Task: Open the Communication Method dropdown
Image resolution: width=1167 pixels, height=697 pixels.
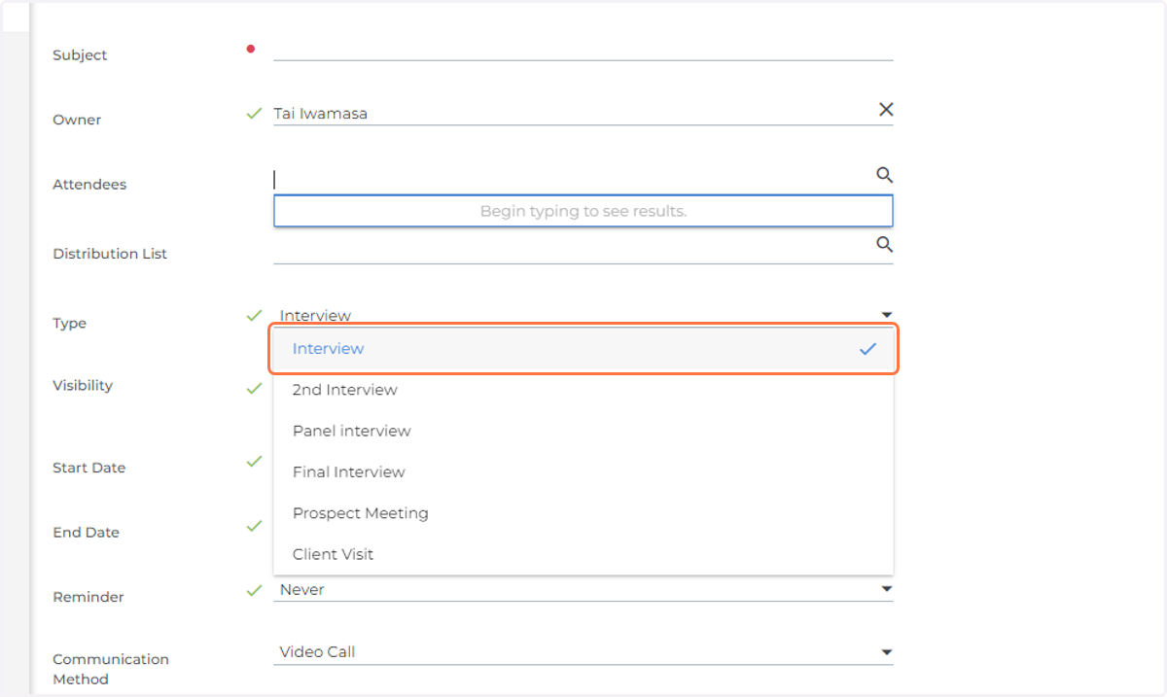Action: tap(583, 652)
